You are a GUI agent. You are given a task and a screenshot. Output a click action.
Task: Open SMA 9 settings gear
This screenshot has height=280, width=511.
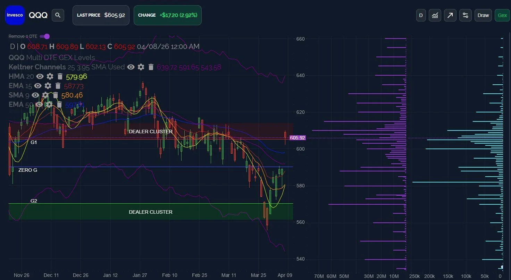[45, 95]
